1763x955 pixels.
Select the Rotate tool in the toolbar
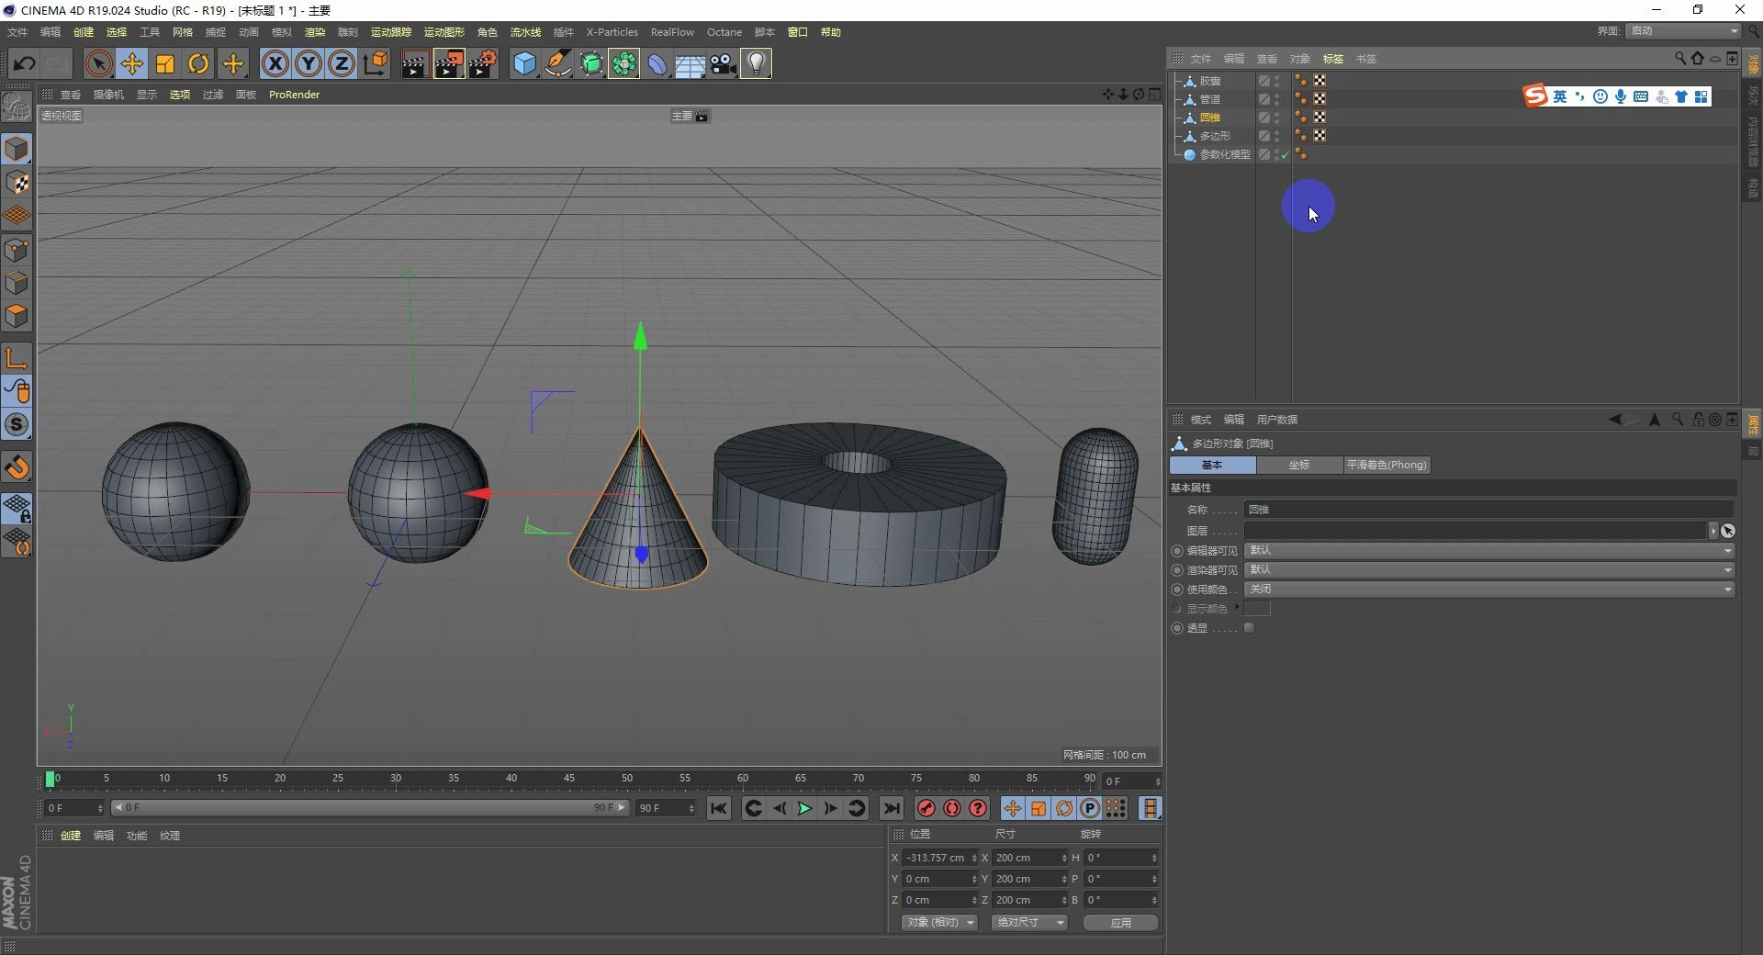pos(198,63)
